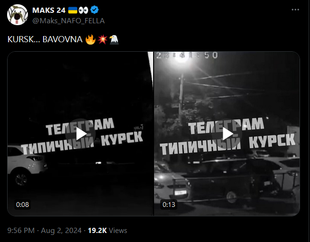Open the three-dot more options menu
The height and width of the screenshot is (242, 310).
(x=295, y=9)
